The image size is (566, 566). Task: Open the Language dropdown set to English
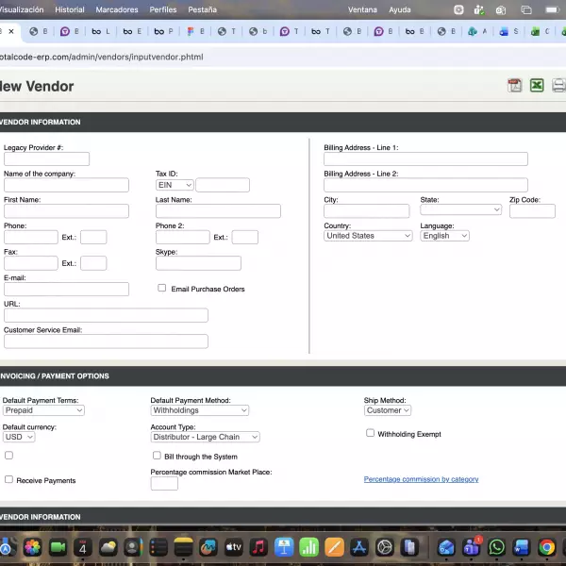(x=444, y=236)
